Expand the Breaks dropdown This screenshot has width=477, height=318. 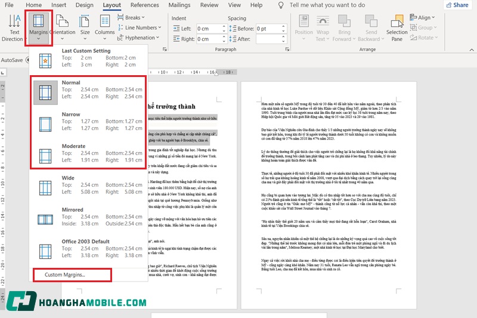pos(137,18)
